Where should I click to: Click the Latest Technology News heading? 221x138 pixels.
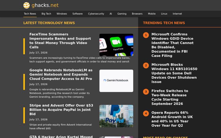click(x=49, y=23)
